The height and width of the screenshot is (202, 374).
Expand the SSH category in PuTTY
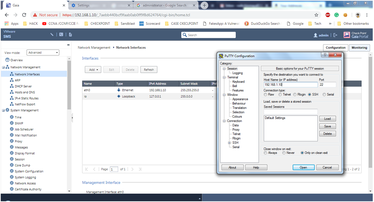230,143
